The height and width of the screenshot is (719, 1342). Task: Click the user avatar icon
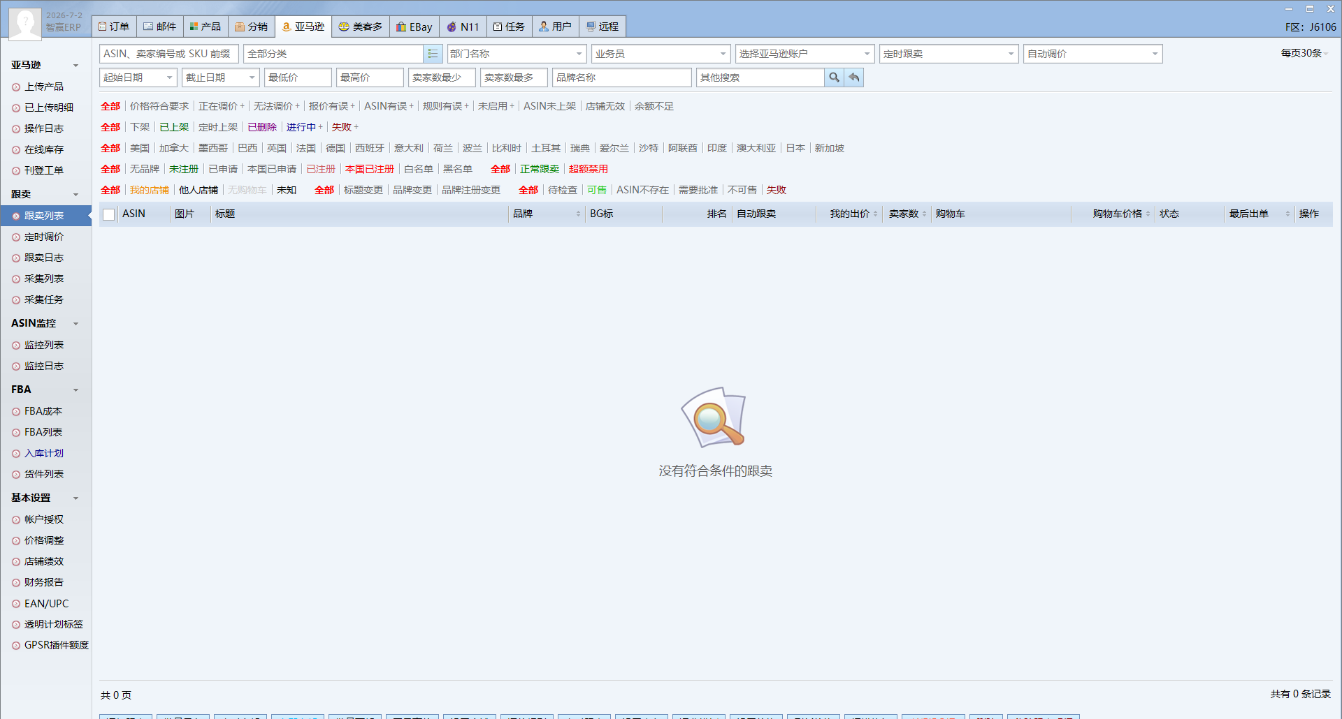click(25, 23)
